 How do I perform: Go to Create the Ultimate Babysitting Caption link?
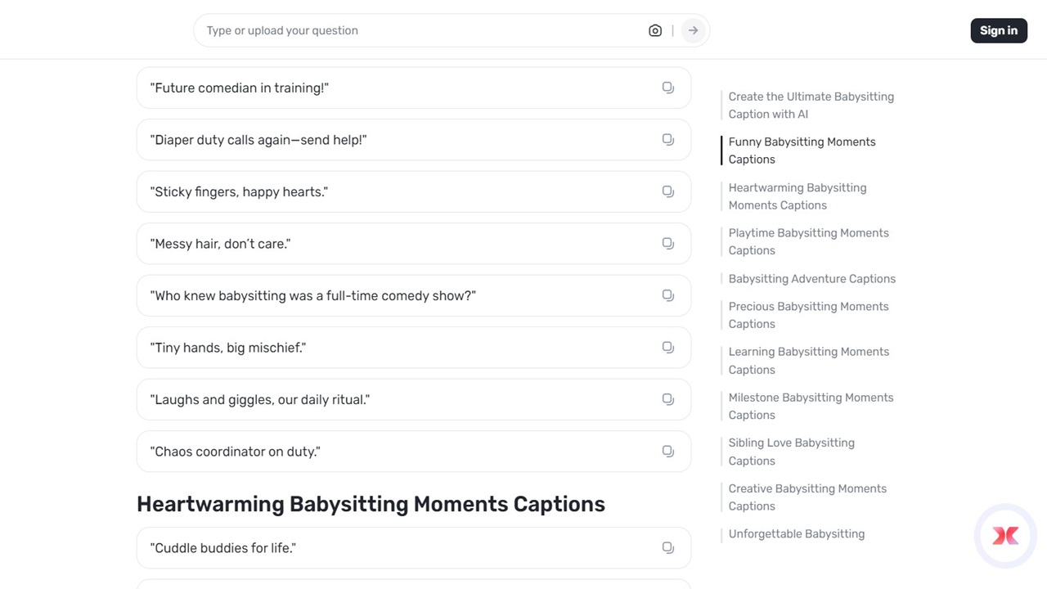[x=811, y=106]
